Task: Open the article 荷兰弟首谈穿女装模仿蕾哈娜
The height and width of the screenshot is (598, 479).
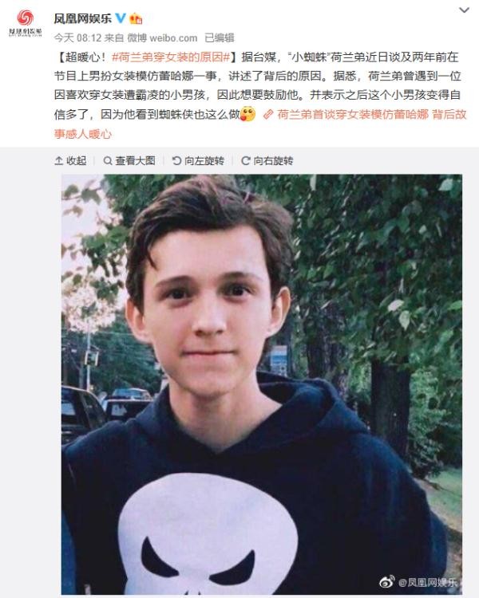Action: coord(353,114)
